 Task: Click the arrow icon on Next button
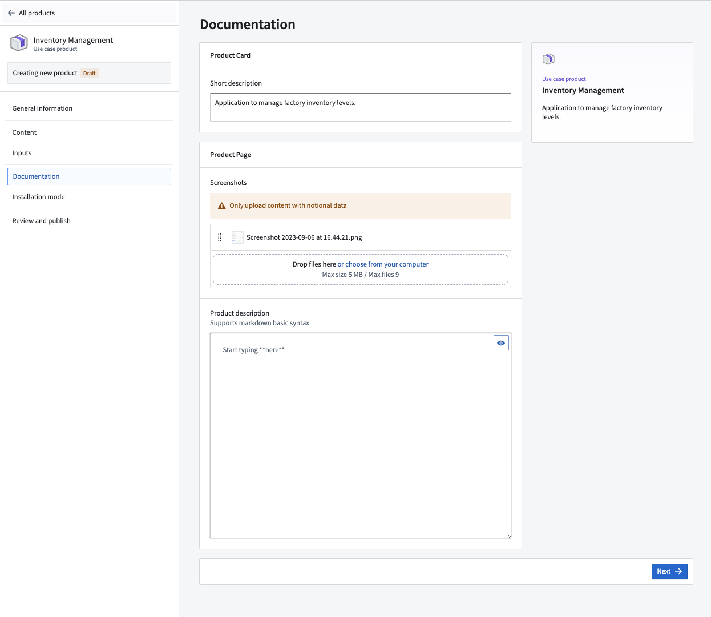678,571
